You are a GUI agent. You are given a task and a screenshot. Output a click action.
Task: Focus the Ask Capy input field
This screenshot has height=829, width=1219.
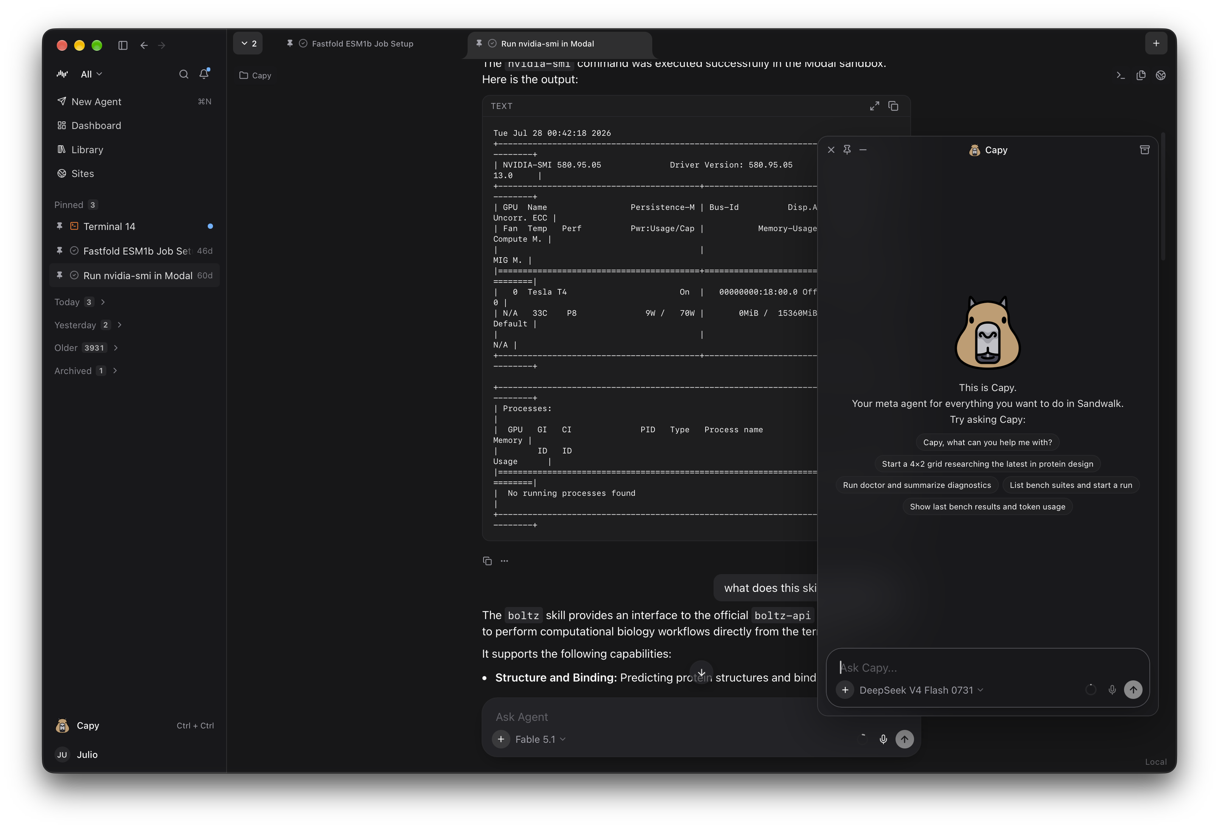[987, 668]
